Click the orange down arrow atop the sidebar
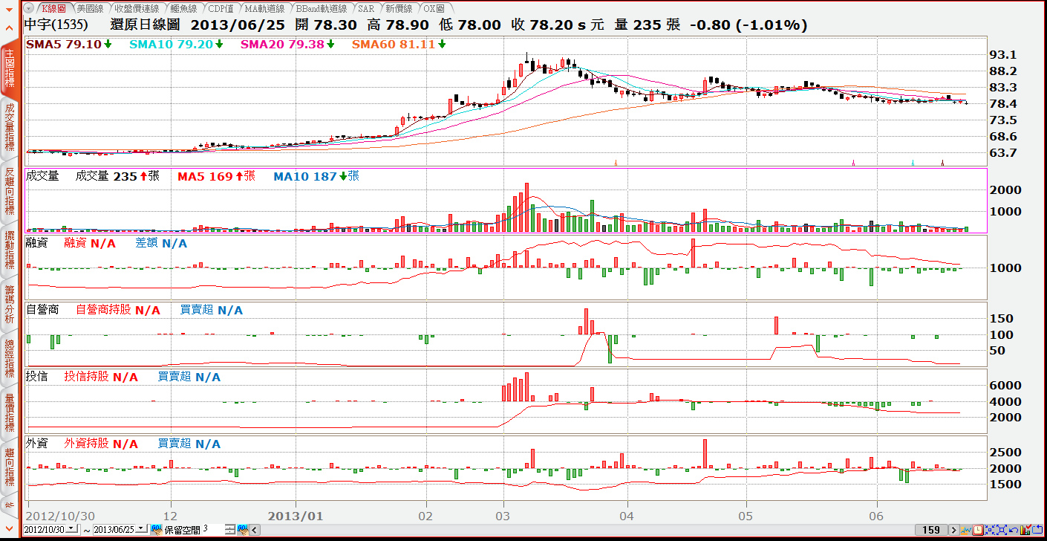The image size is (1047, 541). [x=9, y=10]
